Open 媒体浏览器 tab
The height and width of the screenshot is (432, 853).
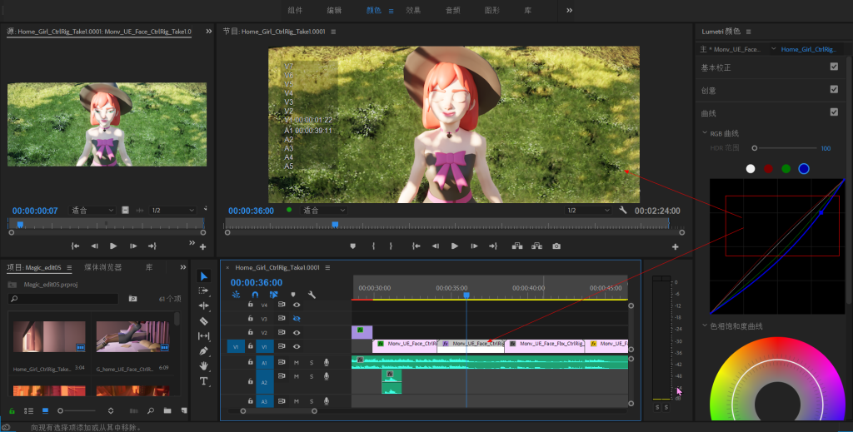(x=102, y=267)
